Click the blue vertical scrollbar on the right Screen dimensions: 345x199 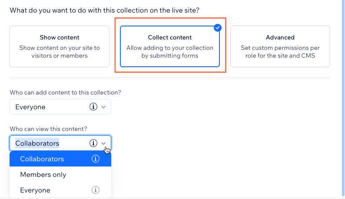click(x=343, y=98)
